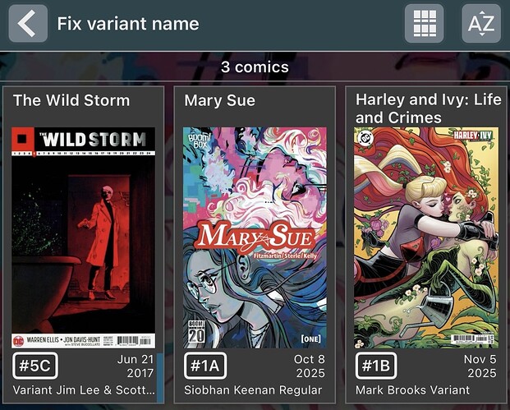Select the #1B issue badge

[376, 366]
